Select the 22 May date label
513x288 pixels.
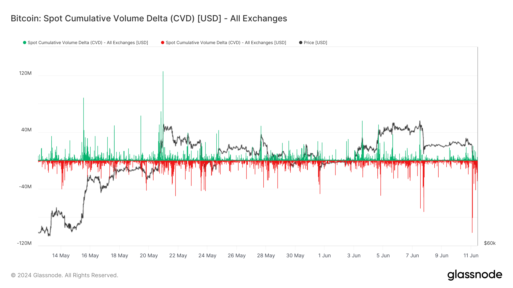tap(178, 256)
